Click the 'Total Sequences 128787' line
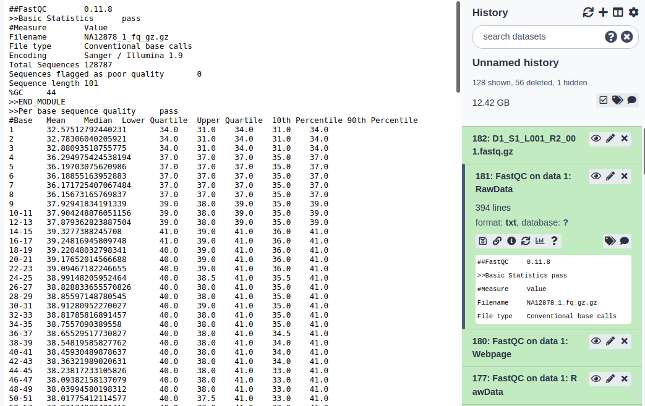This screenshot has height=406, width=645. pos(61,65)
